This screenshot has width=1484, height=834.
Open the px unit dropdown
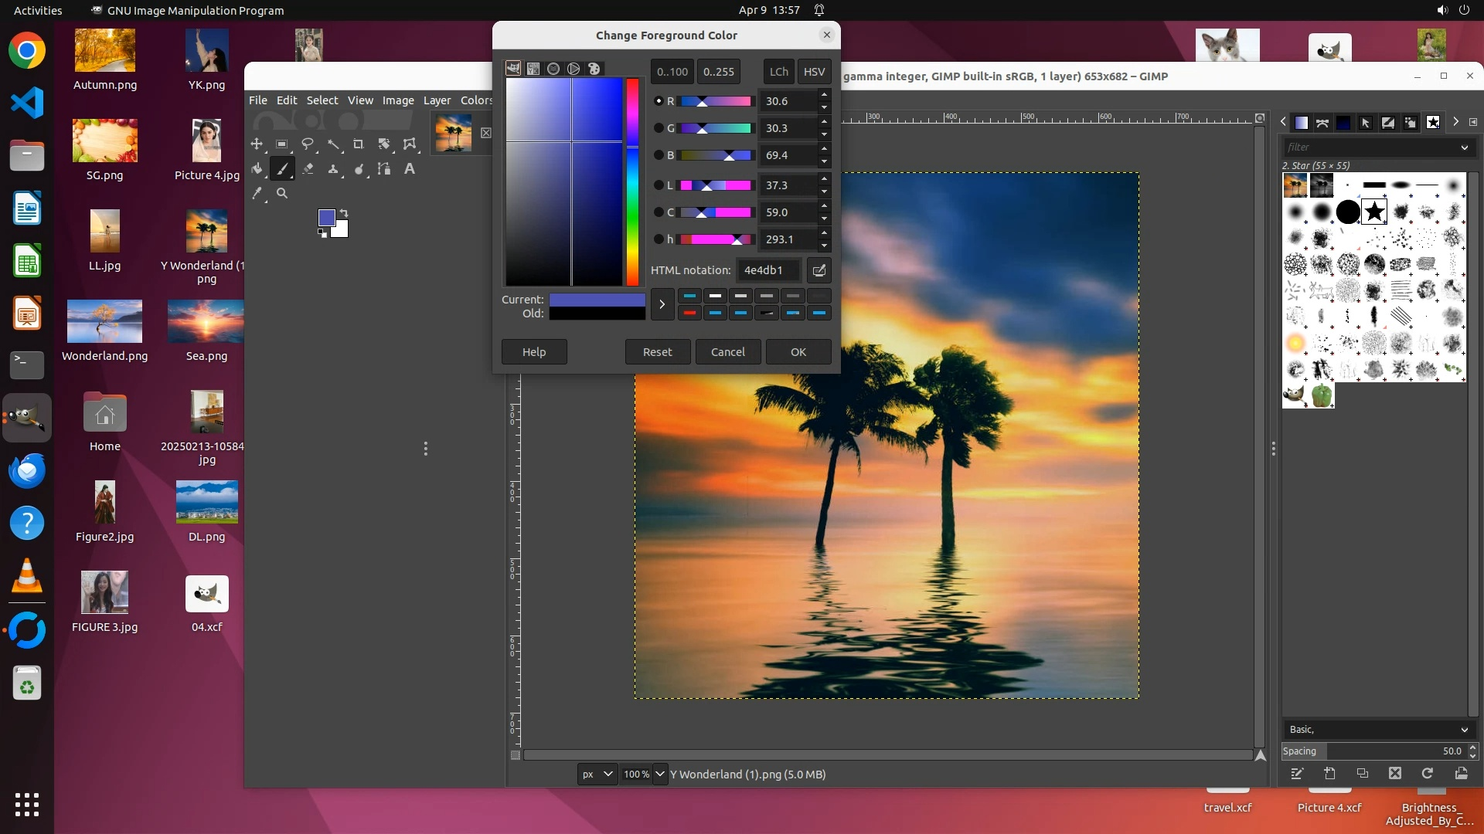tap(597, 774)
